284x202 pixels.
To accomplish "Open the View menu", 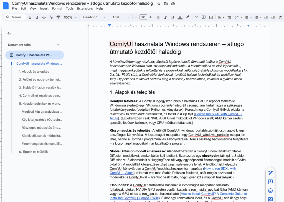I will point(33,9).
